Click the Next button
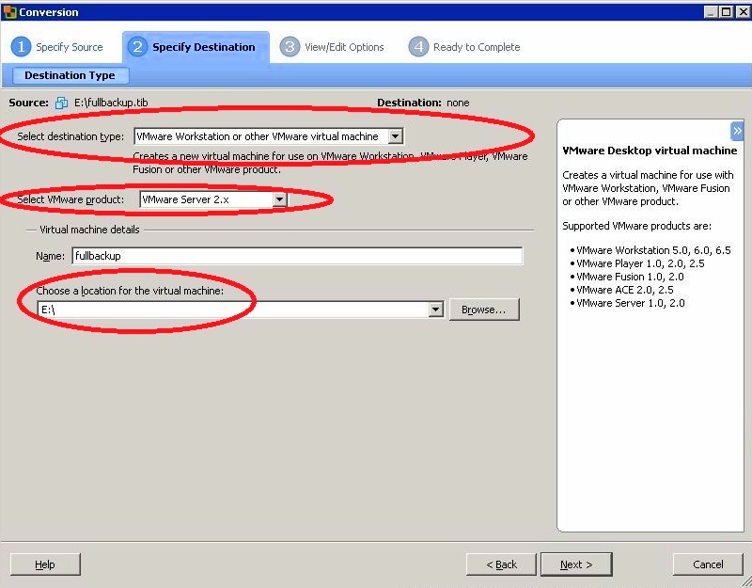Image resolution: width=752 pixels, height=588 pixels. 576,564
